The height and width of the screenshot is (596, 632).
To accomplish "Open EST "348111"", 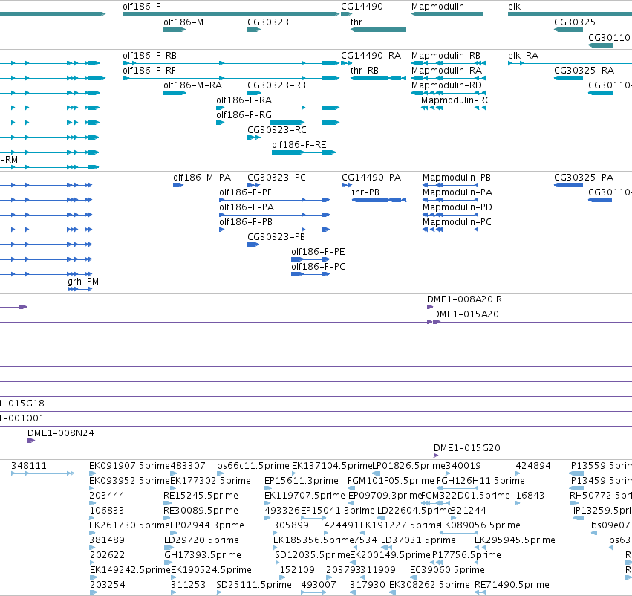I will (x=29, y=466).
